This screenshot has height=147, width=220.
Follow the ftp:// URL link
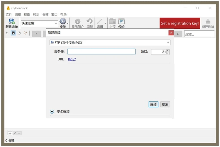tap(72, 59)
